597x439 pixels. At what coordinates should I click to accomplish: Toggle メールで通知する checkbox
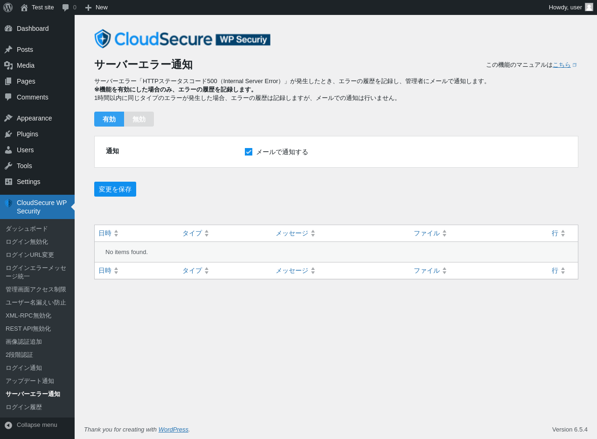click(x=249, y=152)
